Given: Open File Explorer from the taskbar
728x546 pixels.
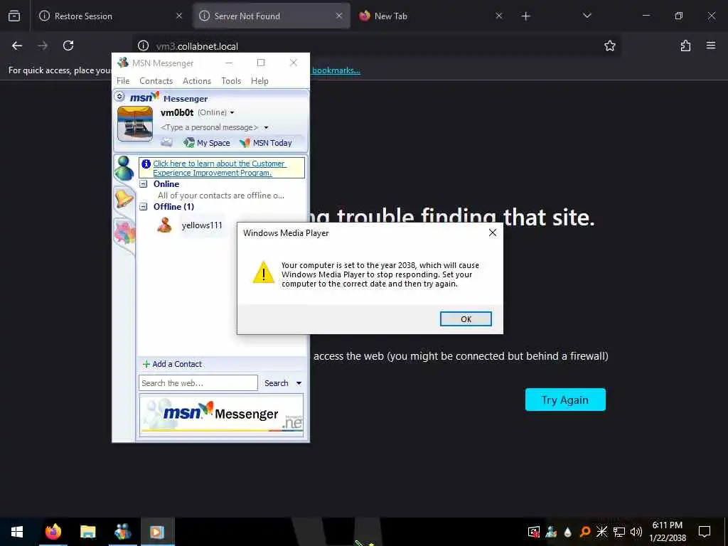Looking at the screenshot, I should pyautogui.click(x=87, y=532).
